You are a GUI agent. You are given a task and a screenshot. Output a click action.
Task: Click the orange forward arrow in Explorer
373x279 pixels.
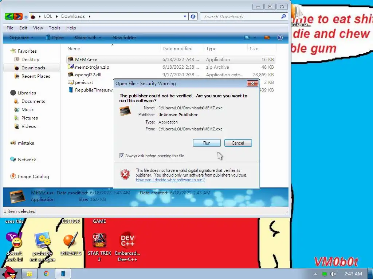point(18,16)
